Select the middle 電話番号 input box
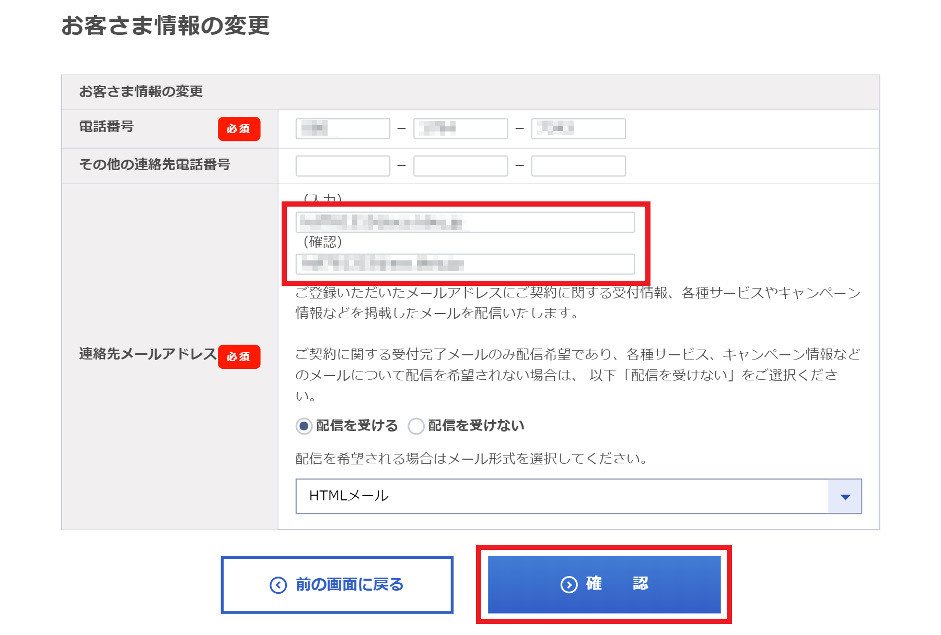 pos(460,128)
